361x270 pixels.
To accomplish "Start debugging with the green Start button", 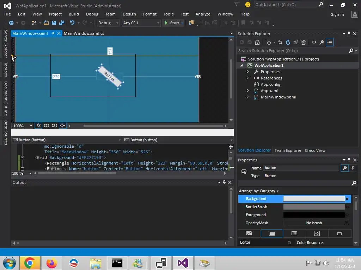I will pos(172,23).
